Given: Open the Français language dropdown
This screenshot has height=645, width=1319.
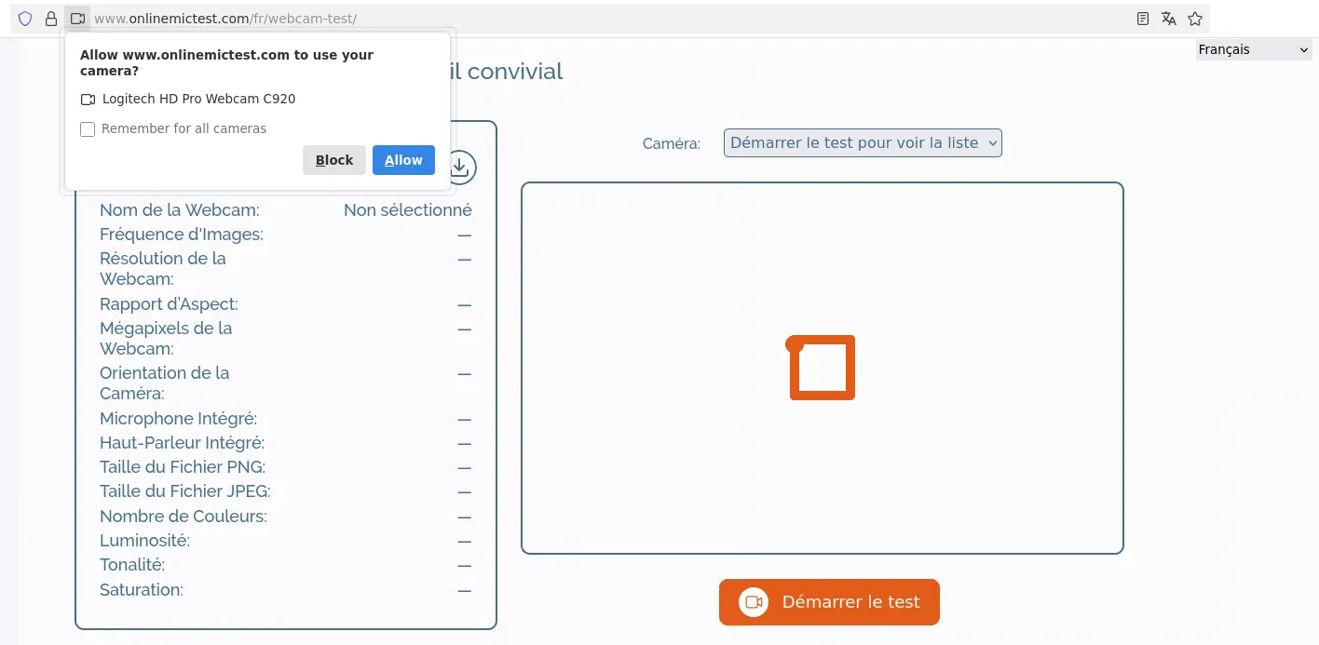Looking at the screenshot, I should click(1254, 50).
